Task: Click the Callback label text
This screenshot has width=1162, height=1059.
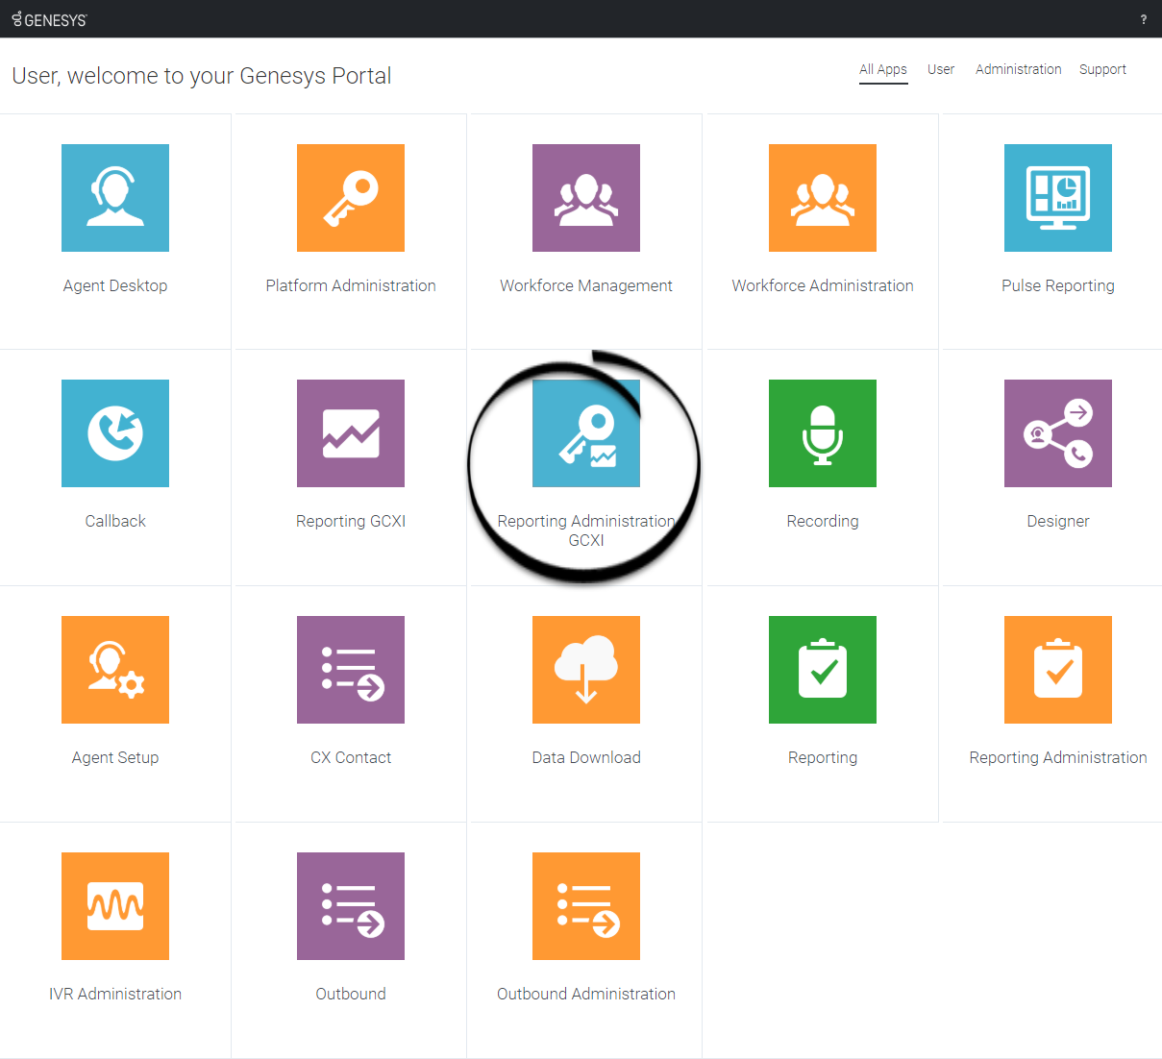Action: tap(115, 521)
